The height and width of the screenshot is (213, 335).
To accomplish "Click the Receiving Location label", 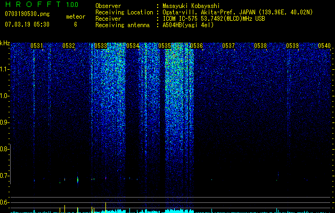I will [124, 12].
